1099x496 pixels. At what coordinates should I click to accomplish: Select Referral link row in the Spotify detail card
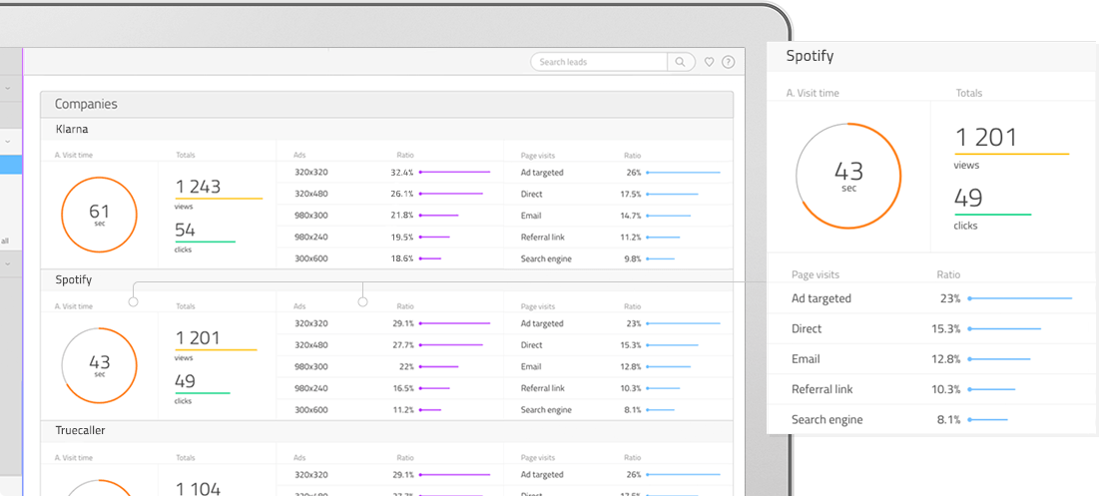click(x=932, y=389)
